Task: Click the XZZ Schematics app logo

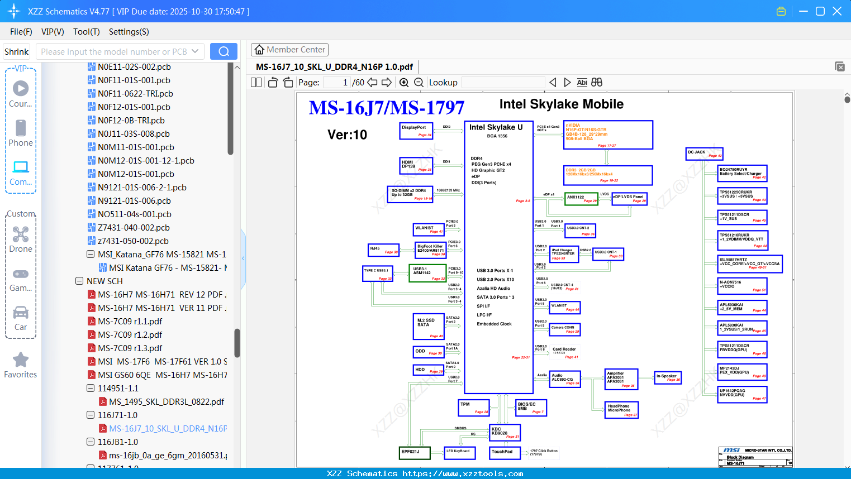Action: (x=13, y=11)
